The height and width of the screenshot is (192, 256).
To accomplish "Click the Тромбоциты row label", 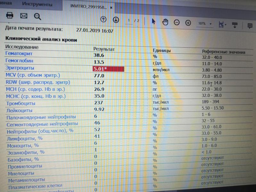I will (x=21, y=103).
